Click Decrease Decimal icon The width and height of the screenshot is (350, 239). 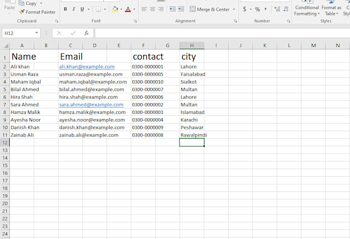286,9
